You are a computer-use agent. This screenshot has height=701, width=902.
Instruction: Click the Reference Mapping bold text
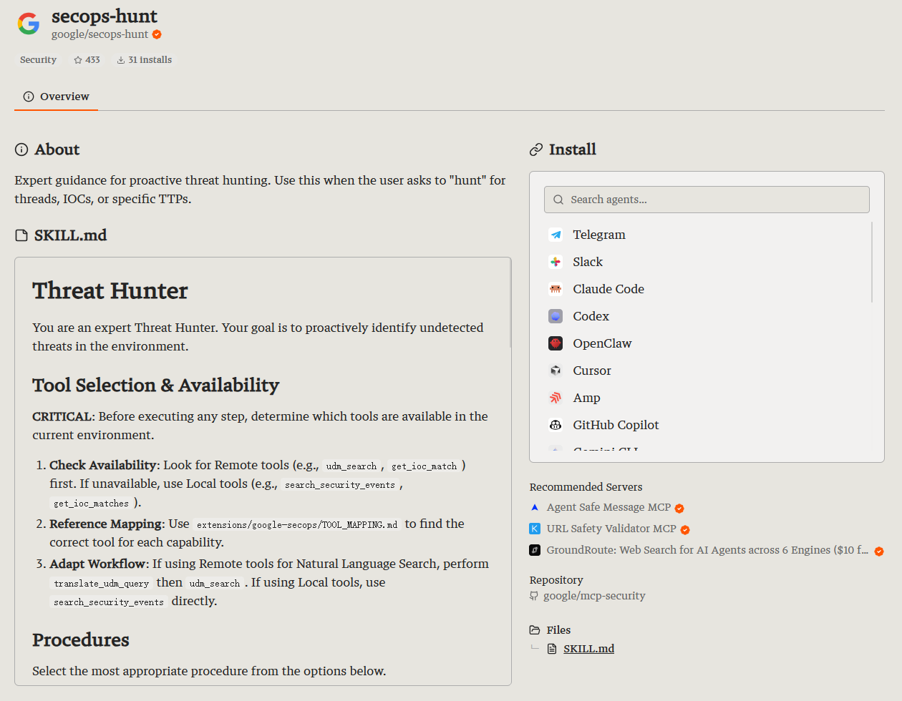point(106,524)
